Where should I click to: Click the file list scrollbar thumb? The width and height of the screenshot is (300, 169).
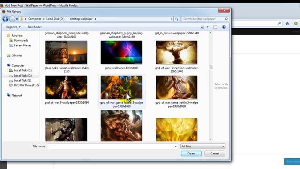[x=210, y=67]
